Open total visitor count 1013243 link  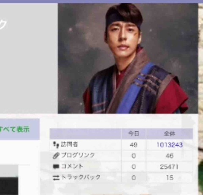pyautogui.click(x=170, y=145)
